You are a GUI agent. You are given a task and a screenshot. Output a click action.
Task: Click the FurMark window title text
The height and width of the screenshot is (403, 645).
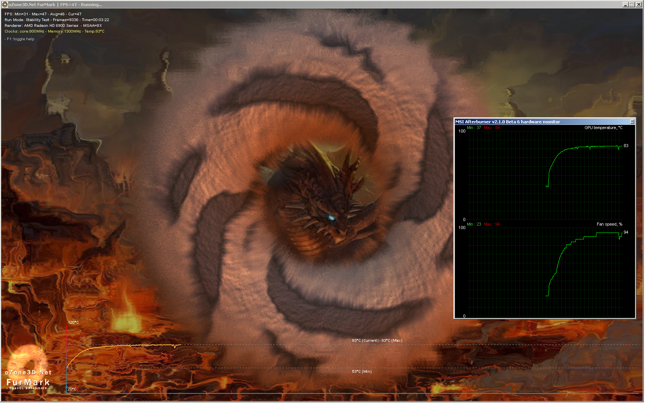pyautogui.click(x=56, y=5)
